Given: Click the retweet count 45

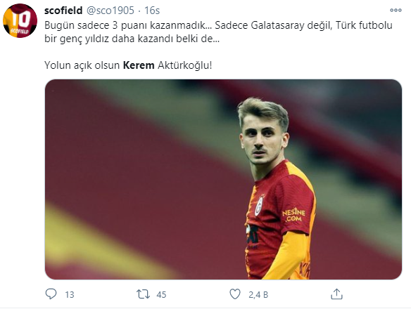Looking at the screenshot, I should (x=161, y=295).
